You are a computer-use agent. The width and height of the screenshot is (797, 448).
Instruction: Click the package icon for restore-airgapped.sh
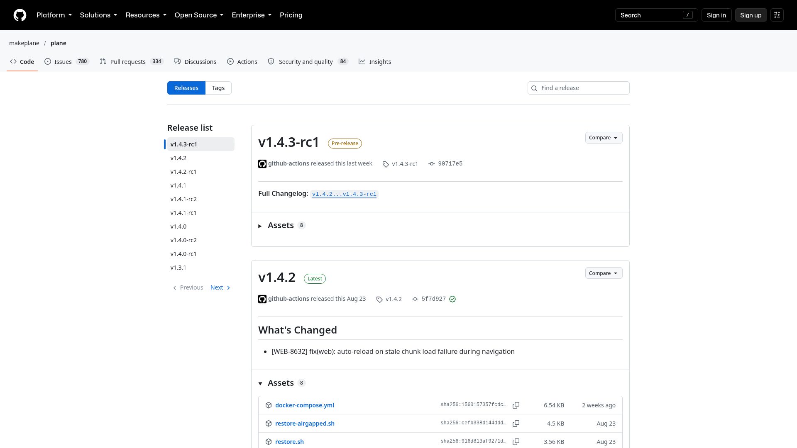coord(269,424)
